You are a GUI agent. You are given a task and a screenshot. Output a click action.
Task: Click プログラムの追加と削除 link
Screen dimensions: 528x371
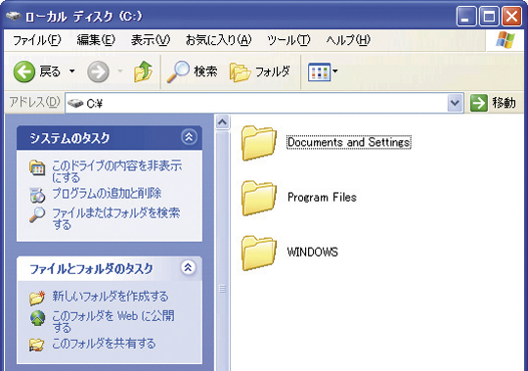(x=107, y=193)
